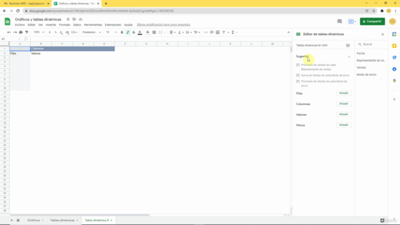This screenshot has width=400, height=225.
Task: Select data range grid icon
Action: pyautogui.click(x=347, y=46)
